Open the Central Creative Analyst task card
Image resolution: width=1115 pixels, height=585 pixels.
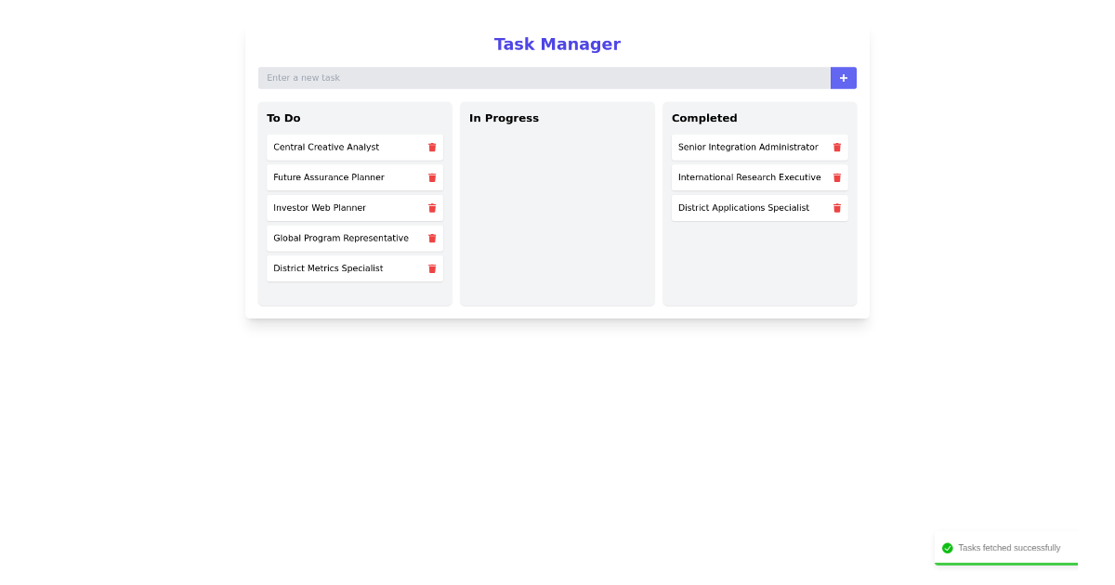pos(344,147)
